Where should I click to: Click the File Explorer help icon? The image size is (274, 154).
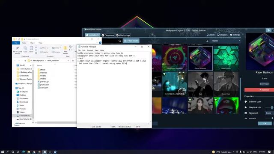click(x=100, y=43)
